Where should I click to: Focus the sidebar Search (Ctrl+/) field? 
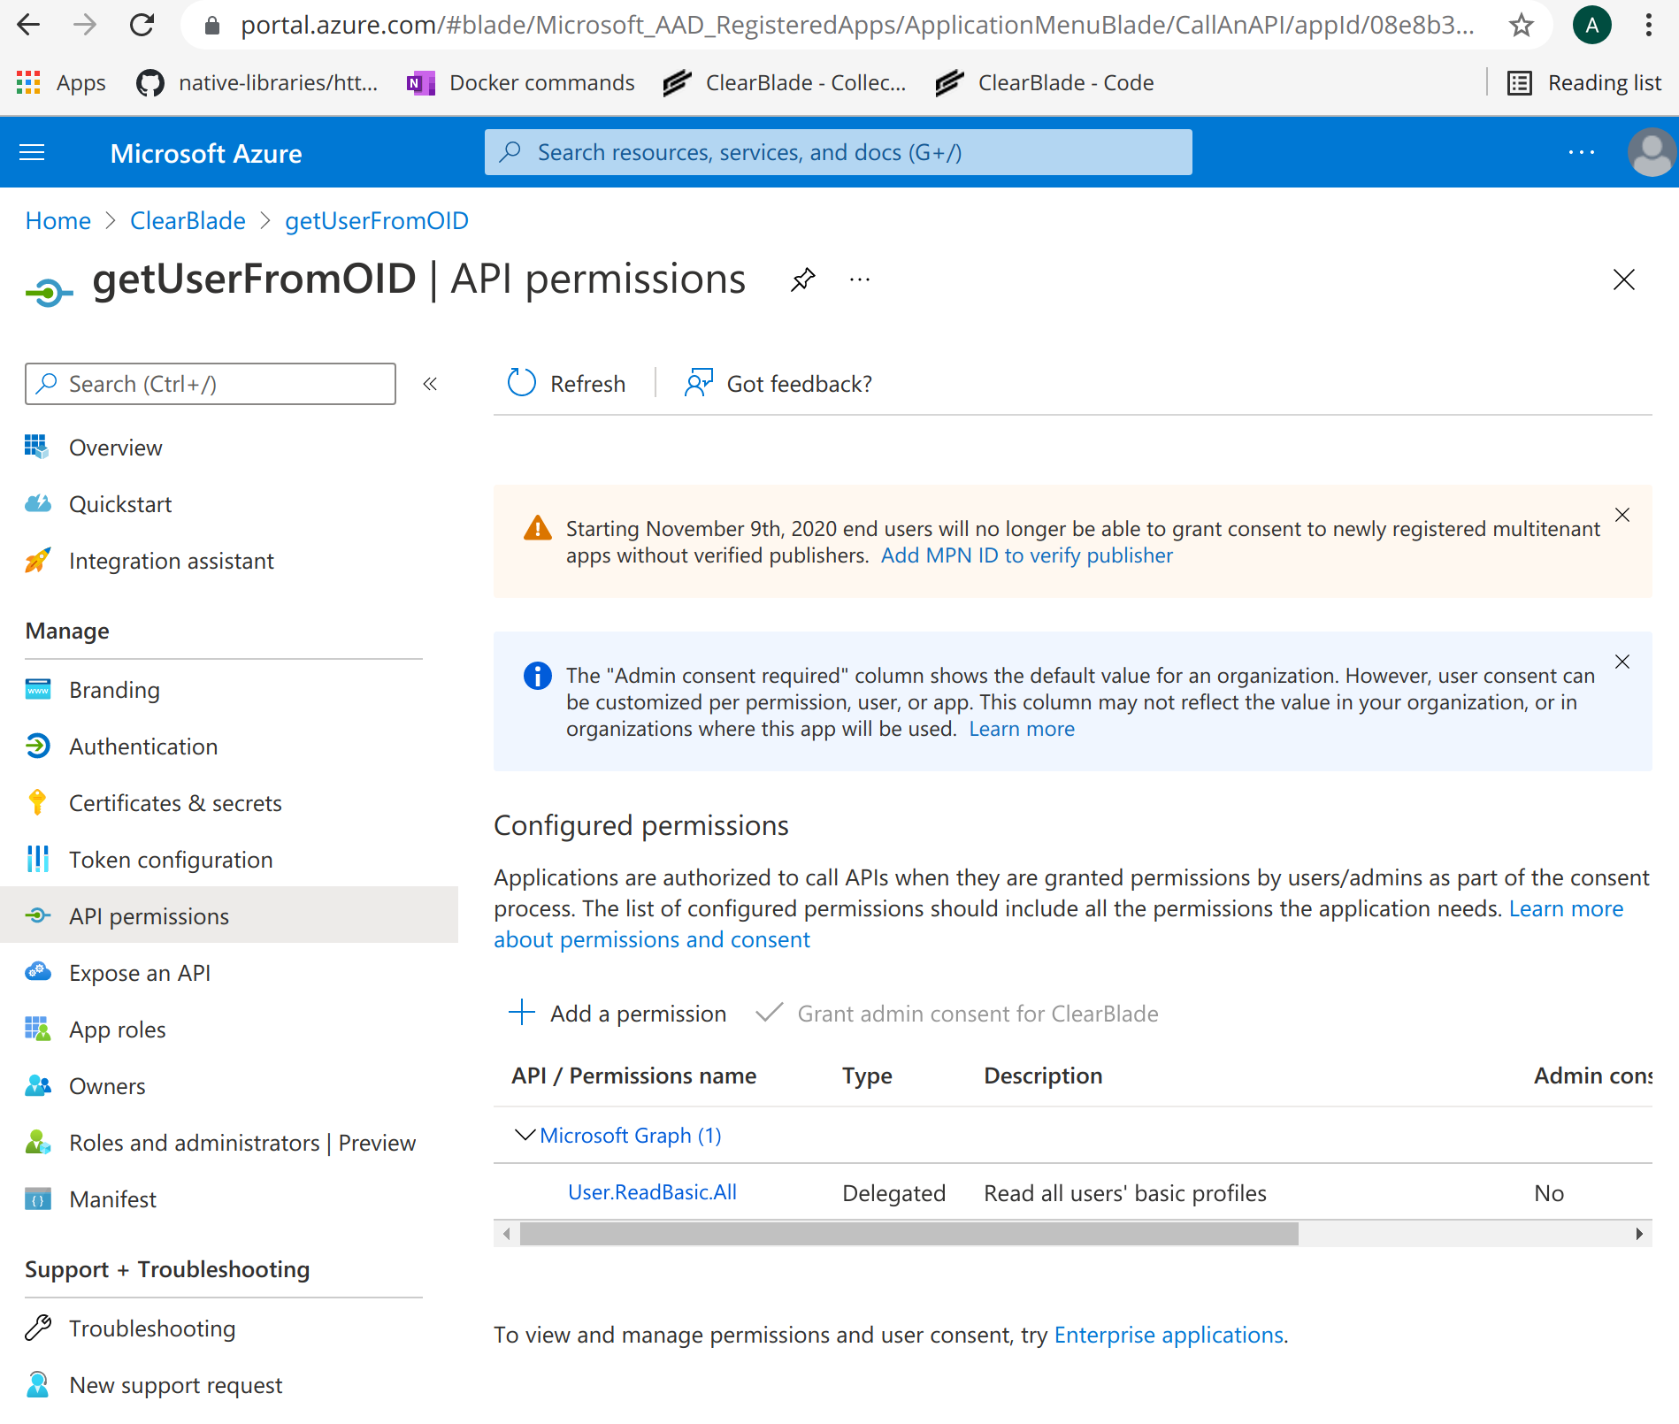coord(211,384)
